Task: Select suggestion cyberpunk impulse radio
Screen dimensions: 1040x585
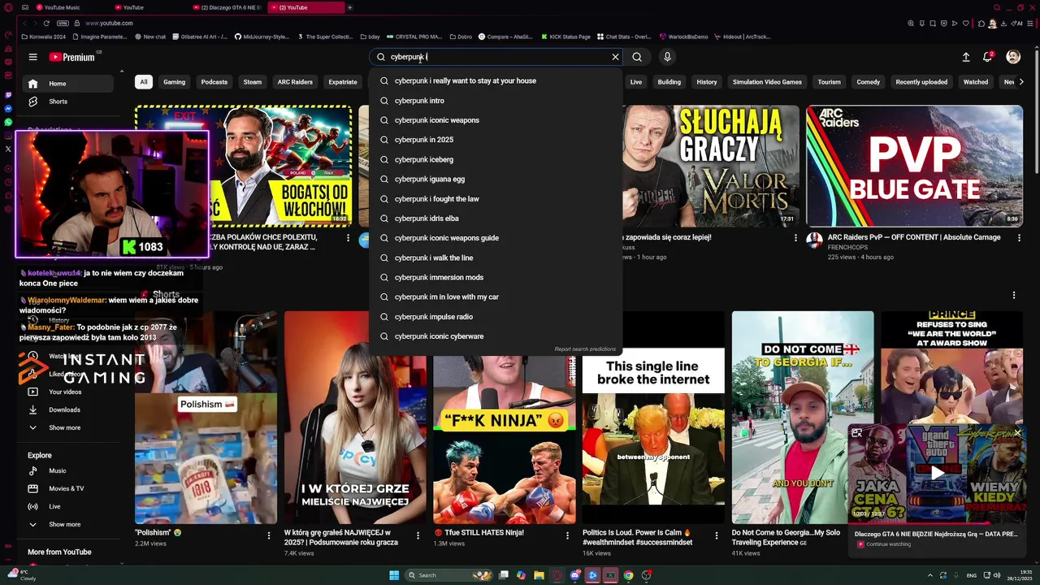Action: coord(496,317)
